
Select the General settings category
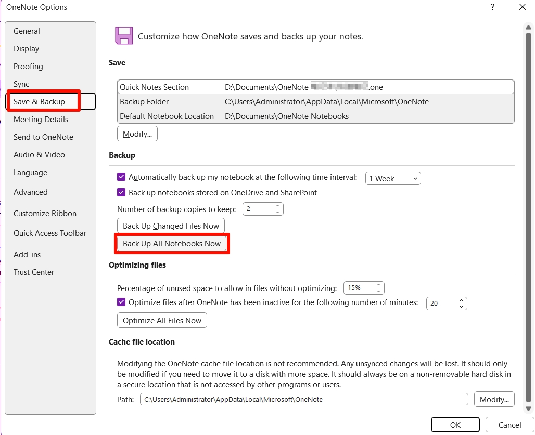[27, 31]
